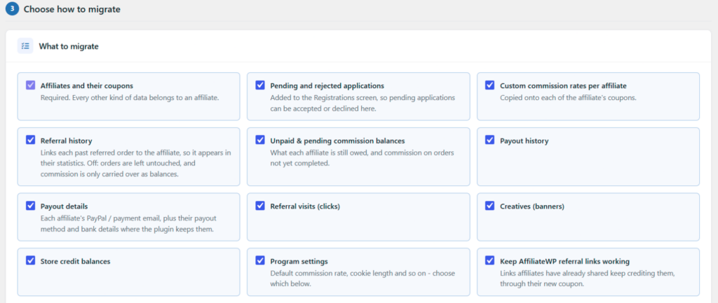The width and height of the screenshot is (718, 303).
Task: Toggle the Payout history checkbox
Action: coord(490,140)
